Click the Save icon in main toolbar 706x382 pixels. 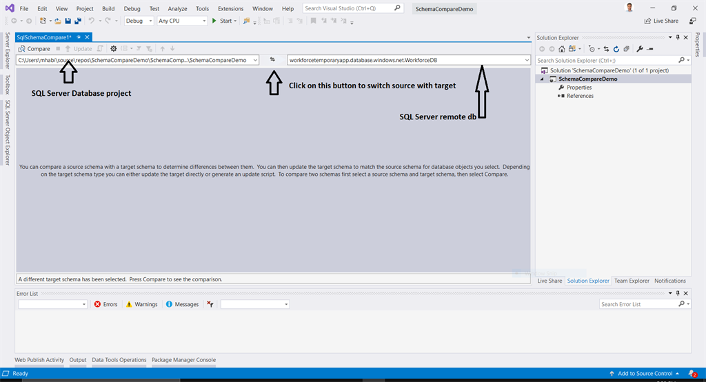pos(68,21)
